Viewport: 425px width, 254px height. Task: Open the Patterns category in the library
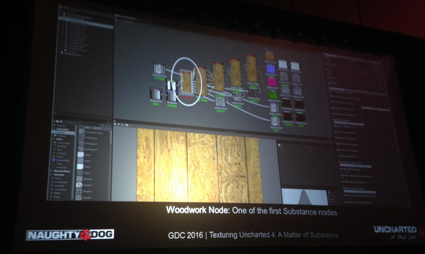click(62, 136)
